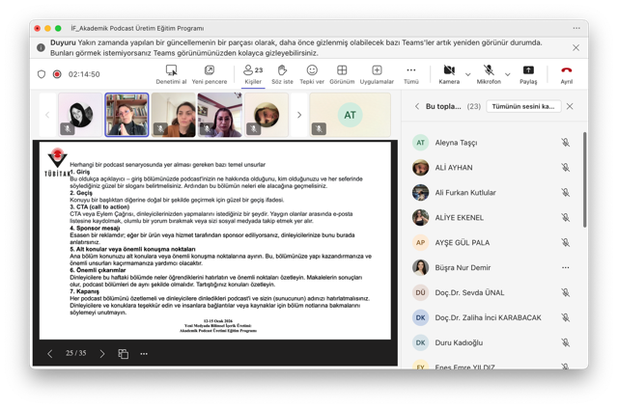Viewport: 618px width, 408px height.
Task: Go to the next slide in the presentation
Action: (102, 354)
